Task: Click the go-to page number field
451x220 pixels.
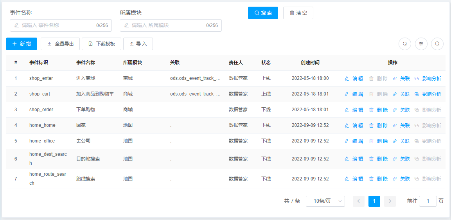Action: click(x=428, y=201)
